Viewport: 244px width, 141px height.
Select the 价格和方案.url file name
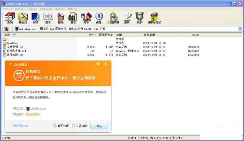click(x=17, y=51)
